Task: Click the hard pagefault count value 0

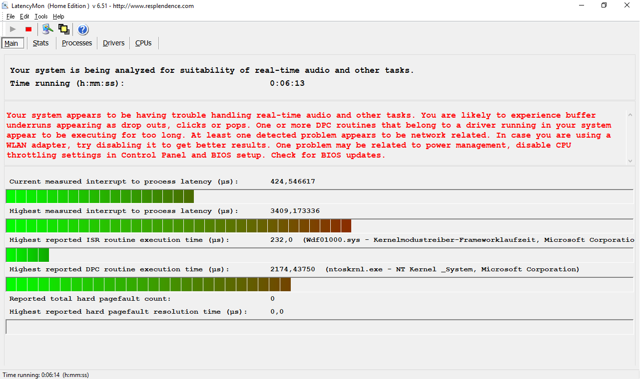Action: click(272, 299)
